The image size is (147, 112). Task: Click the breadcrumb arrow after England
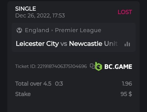(x=52, y=30)
